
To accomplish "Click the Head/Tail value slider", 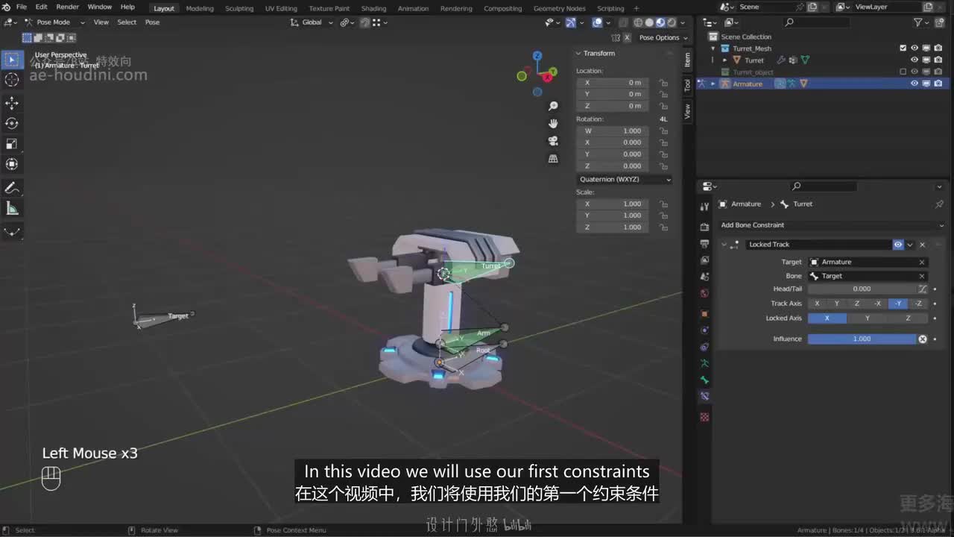I will [x=862, y=289].
